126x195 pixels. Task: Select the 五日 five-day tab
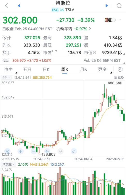tap(27, 69)
